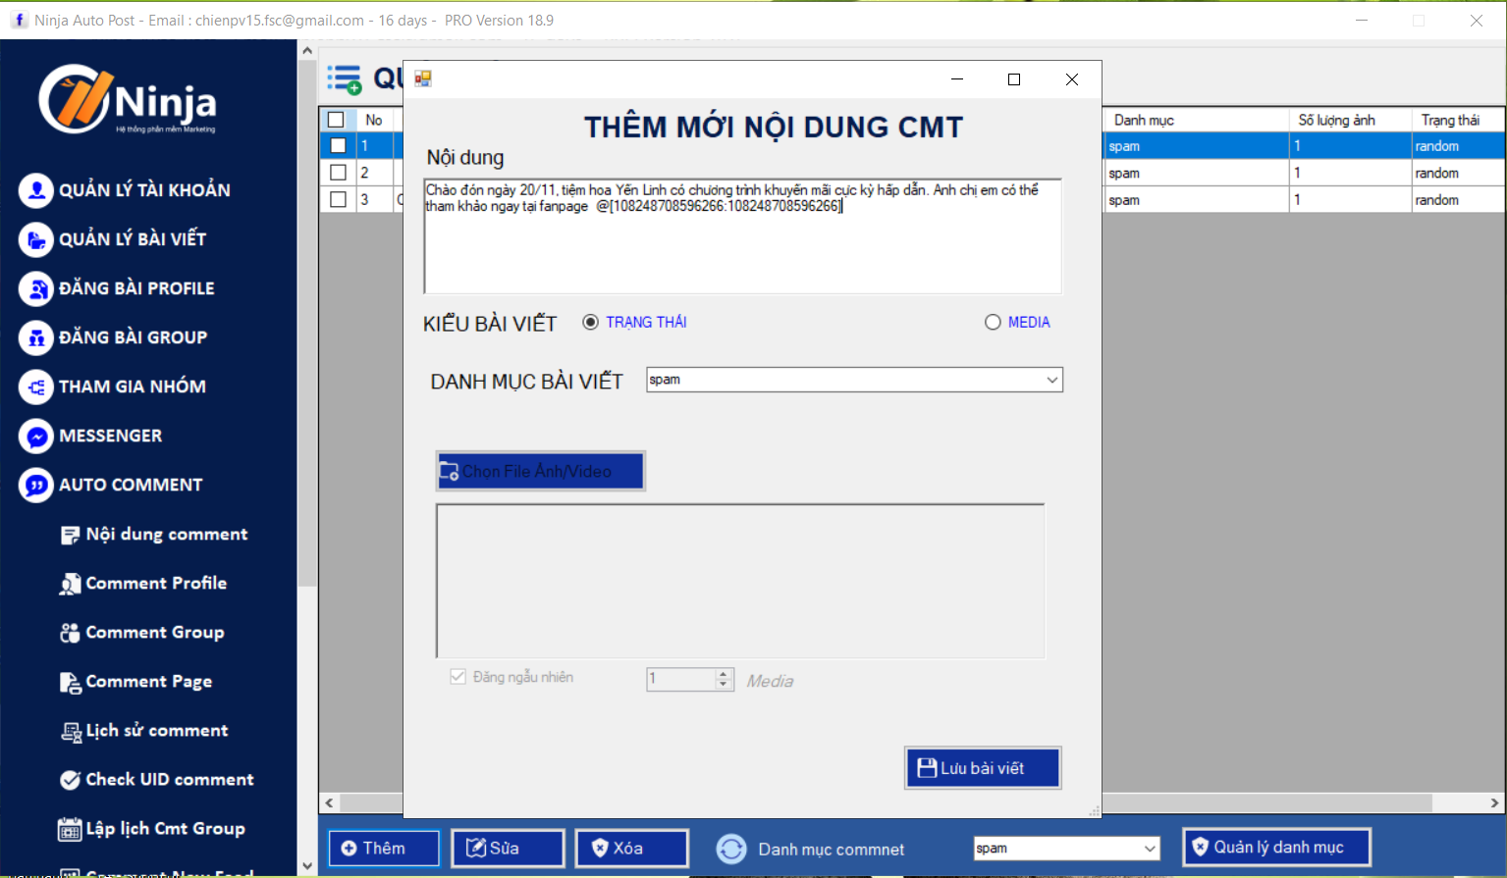Click the table horizontal scrollbar right arrow
1507x878 pixels.
(x=1495, y=802)
